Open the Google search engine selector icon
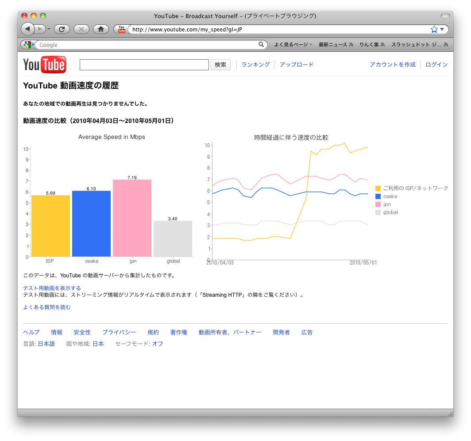The width and height of the screenshot is (471, 441). 28,45
